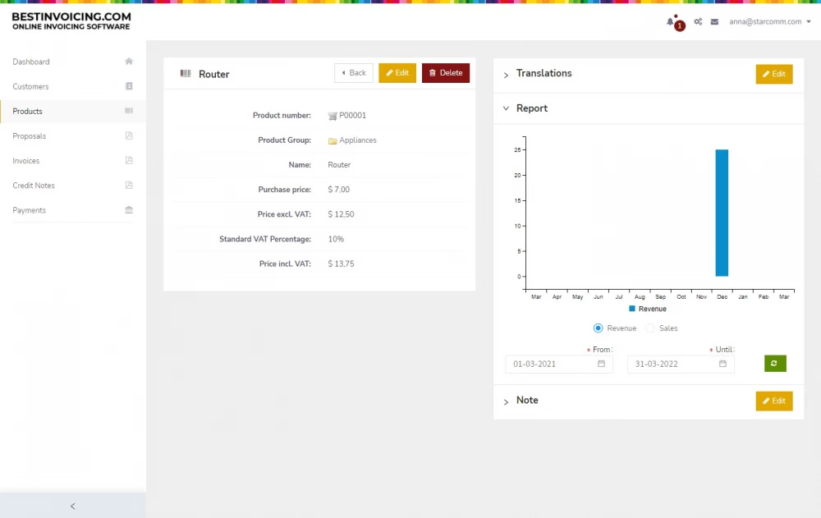Go to Invoices in sidebar

click(26, 161)
